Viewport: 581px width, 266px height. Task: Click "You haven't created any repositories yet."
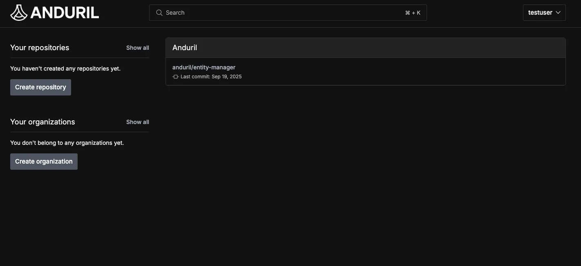[65, 69]
